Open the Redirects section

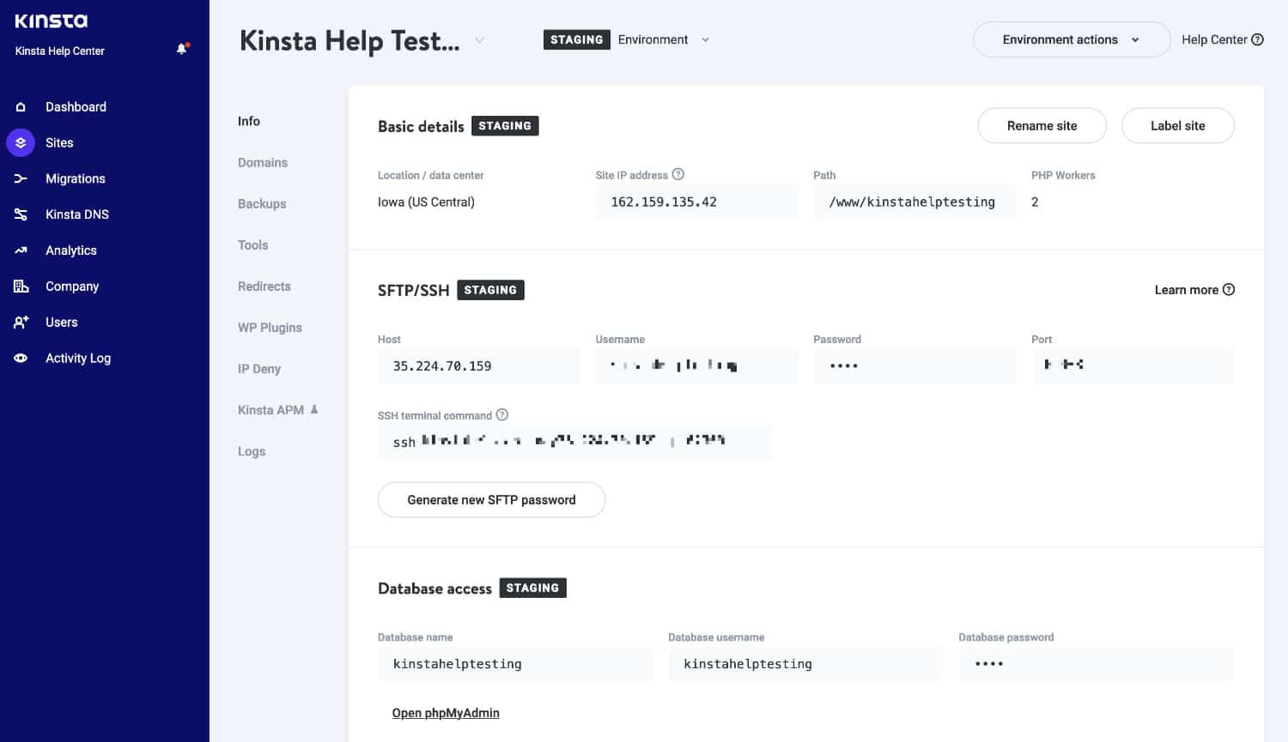coord(264,287)
